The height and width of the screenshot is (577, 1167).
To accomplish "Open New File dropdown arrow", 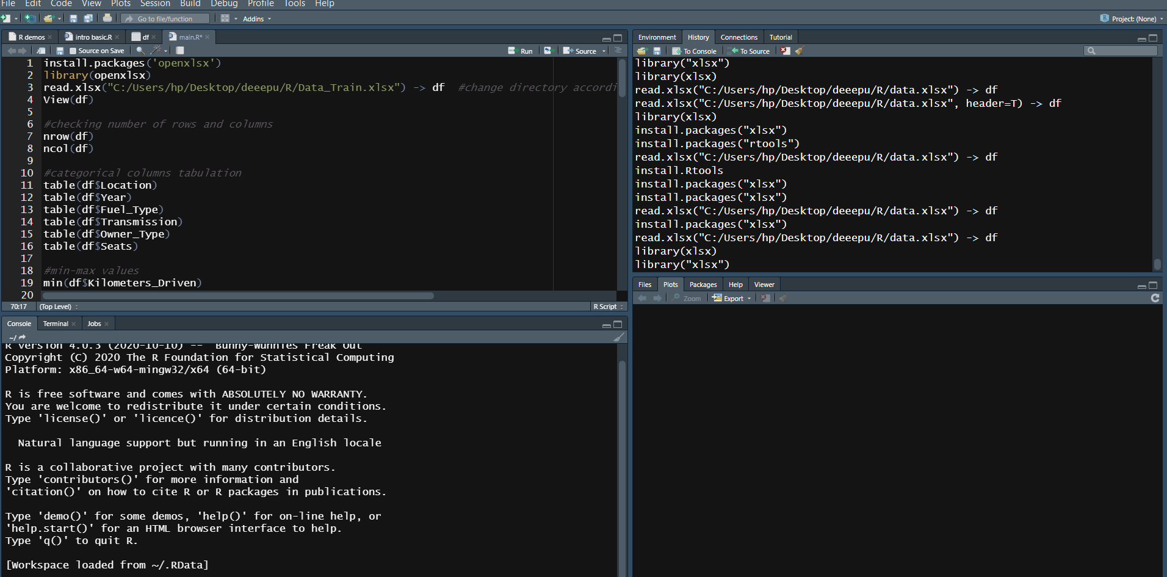I will 16,19.
